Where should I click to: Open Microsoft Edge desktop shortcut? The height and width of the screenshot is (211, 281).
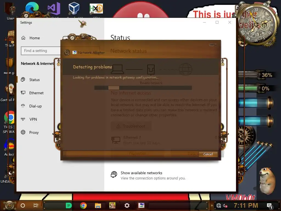(32, 9)
